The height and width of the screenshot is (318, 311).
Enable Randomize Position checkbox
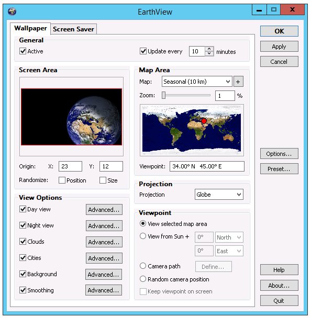tap(62, 180)
